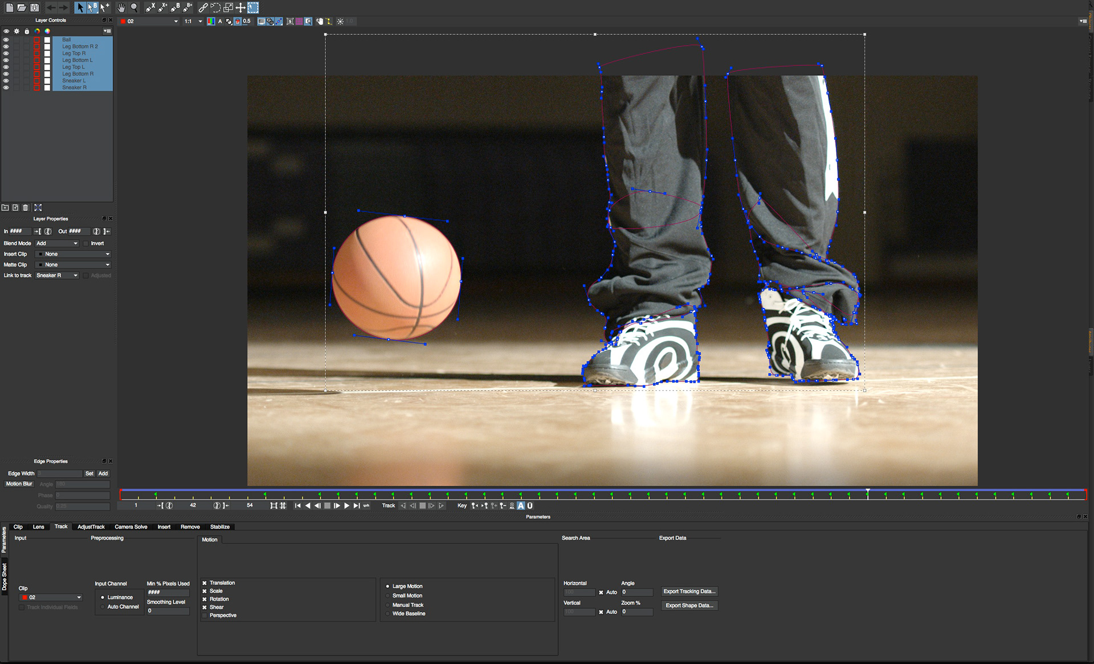The height and width of the screenshot is (664, 1094).
Task: Open the new project file icon
Action: coord(10,7)
